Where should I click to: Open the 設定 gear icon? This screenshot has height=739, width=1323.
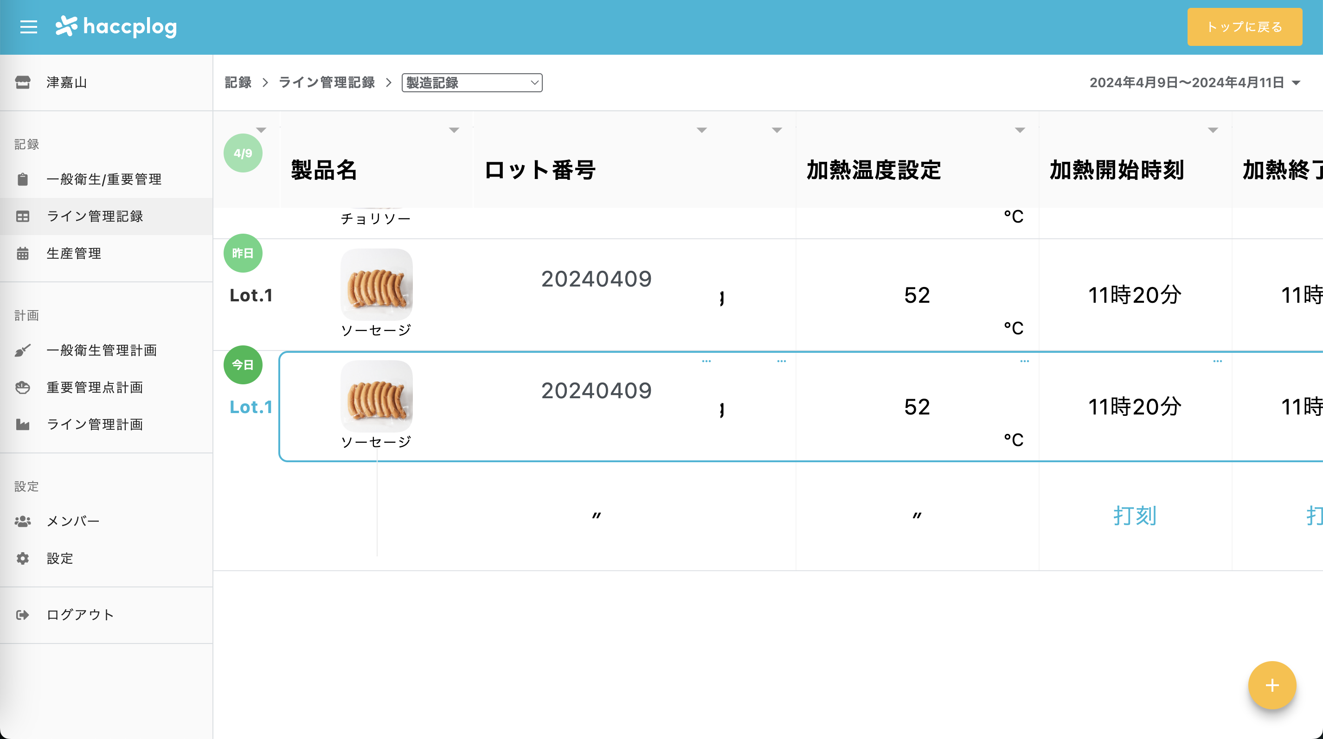(23, 558)
